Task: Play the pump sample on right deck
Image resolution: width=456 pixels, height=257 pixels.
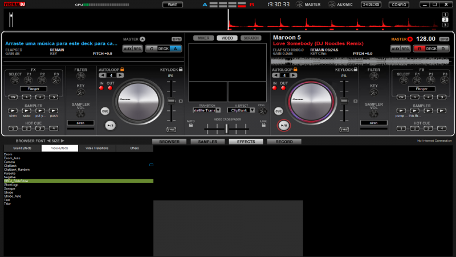Action: (x=401, y=111)
